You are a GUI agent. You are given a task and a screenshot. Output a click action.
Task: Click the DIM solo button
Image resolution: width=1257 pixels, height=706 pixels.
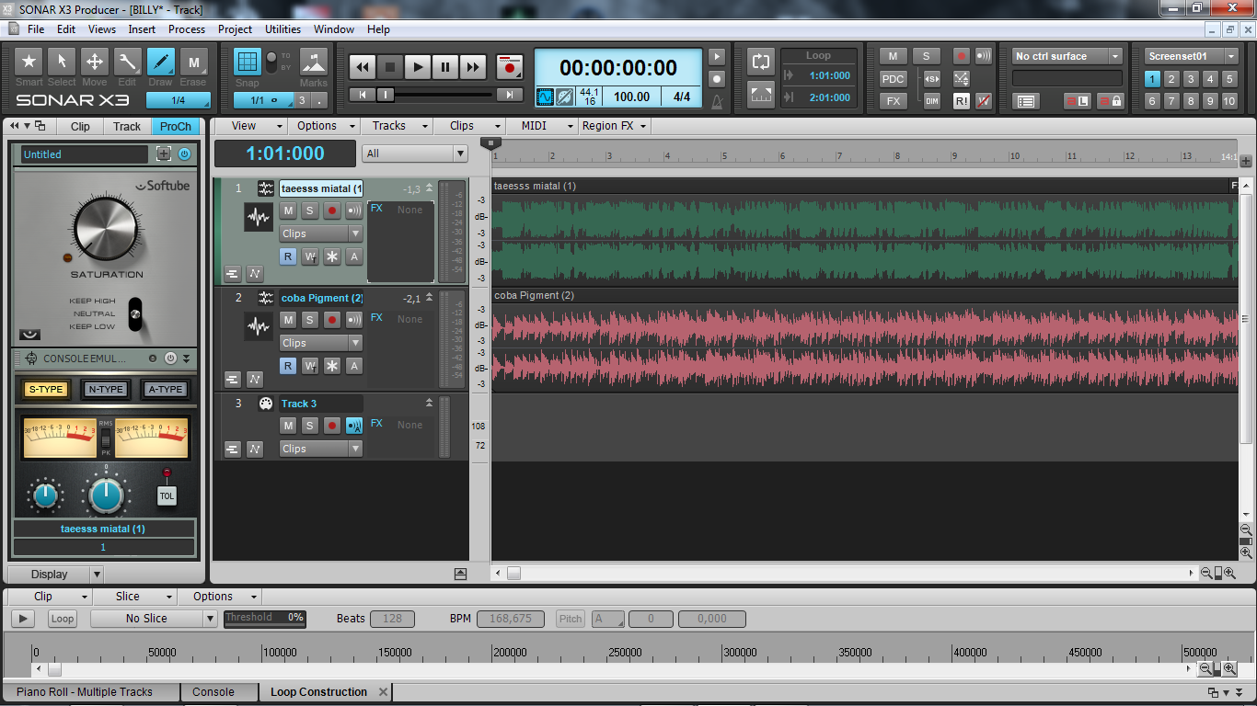pos(931,101)
